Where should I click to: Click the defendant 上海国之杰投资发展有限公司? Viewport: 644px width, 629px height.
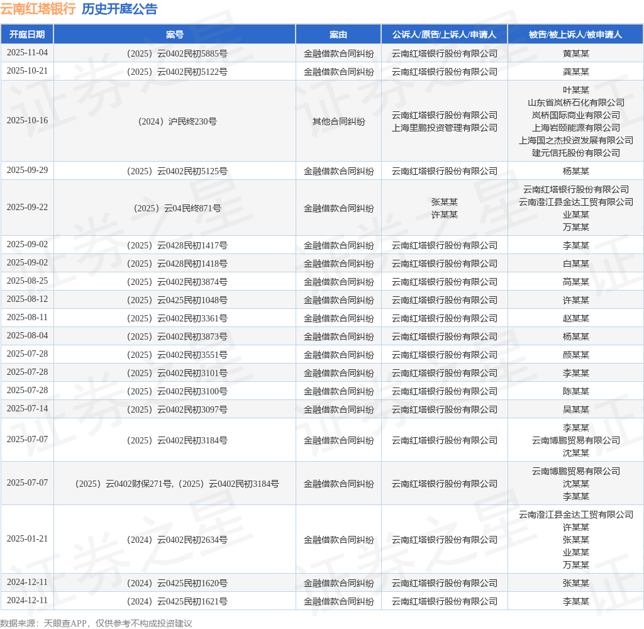[576, 140]
